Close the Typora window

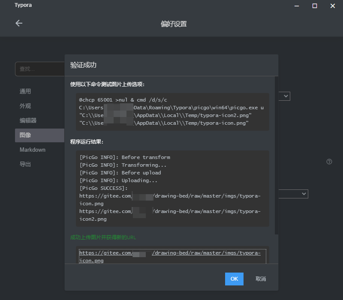coord(333,6)
